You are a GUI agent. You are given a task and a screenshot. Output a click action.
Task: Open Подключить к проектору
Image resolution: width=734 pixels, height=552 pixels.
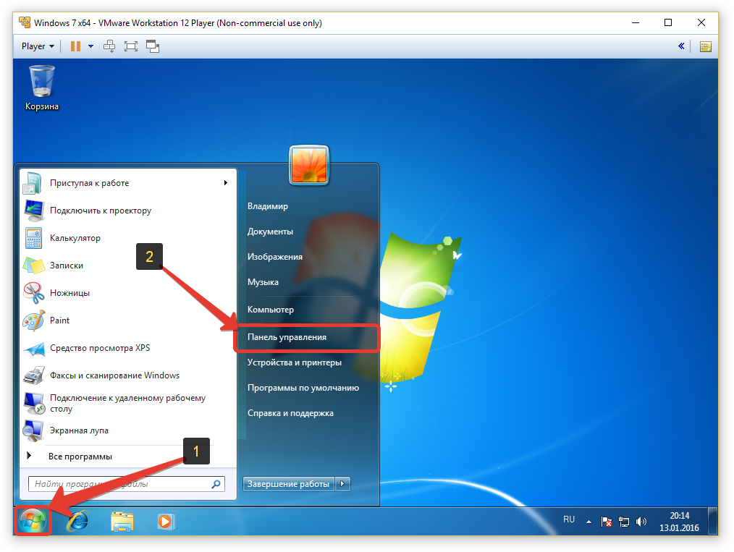click(x=128, y=211)
